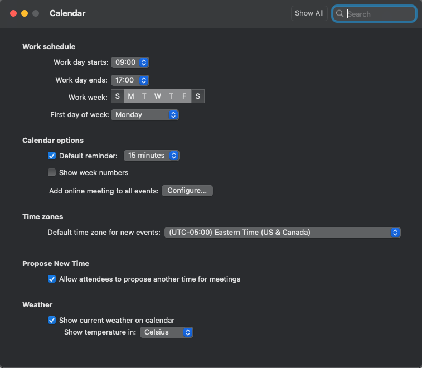Click Configure online meeting button
This screenshot has height=368, width=422.
187,191
